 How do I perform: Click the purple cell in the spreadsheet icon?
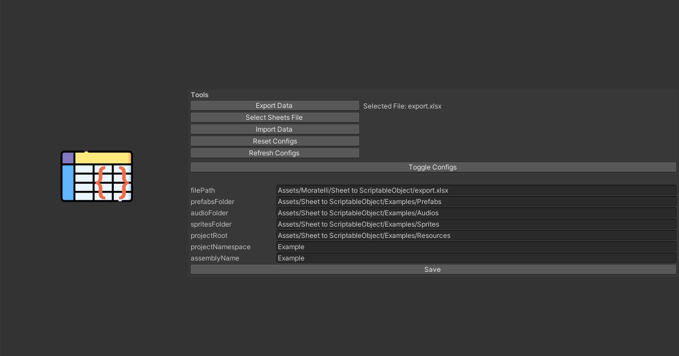pos(68,158)
